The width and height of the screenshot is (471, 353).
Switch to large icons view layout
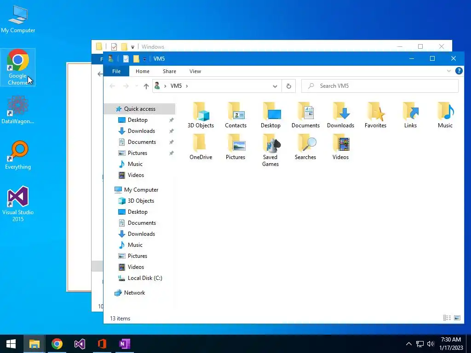click(457, 318)
